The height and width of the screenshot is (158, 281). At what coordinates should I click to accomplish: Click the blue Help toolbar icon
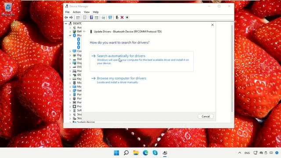91,18
